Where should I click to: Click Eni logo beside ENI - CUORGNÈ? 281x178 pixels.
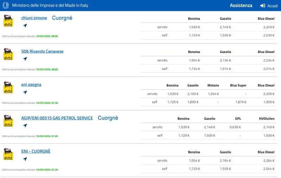[8, 154]
